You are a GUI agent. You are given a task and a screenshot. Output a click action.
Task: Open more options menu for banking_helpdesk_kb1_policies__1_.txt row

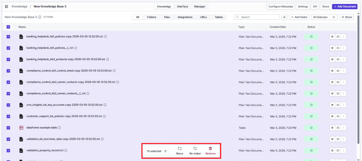pos(344,48)
